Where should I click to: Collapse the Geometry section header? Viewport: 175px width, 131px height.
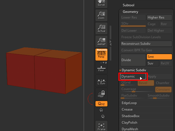130,12
